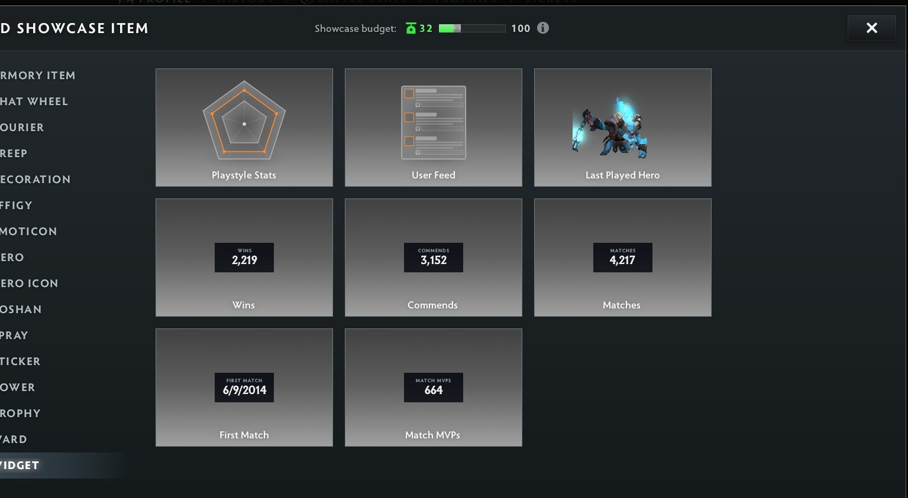Click the green budget scale icon
The image size is (908, 498).
(411, 28)
